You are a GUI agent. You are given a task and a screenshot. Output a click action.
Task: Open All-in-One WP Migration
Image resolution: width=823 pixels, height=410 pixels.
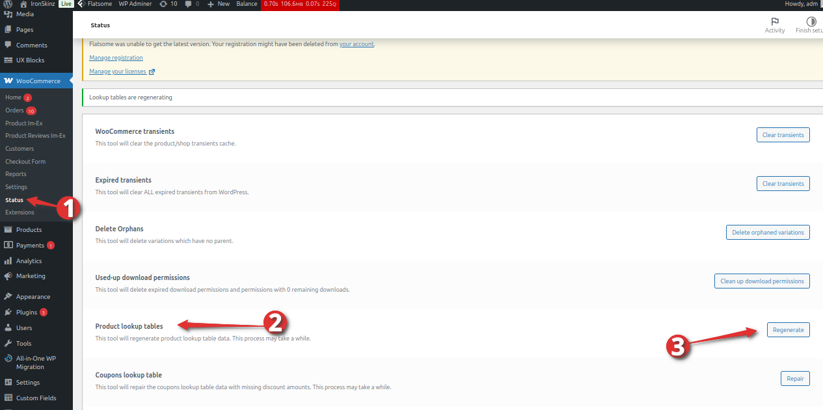pyautogui.click(x=36, y=363)
